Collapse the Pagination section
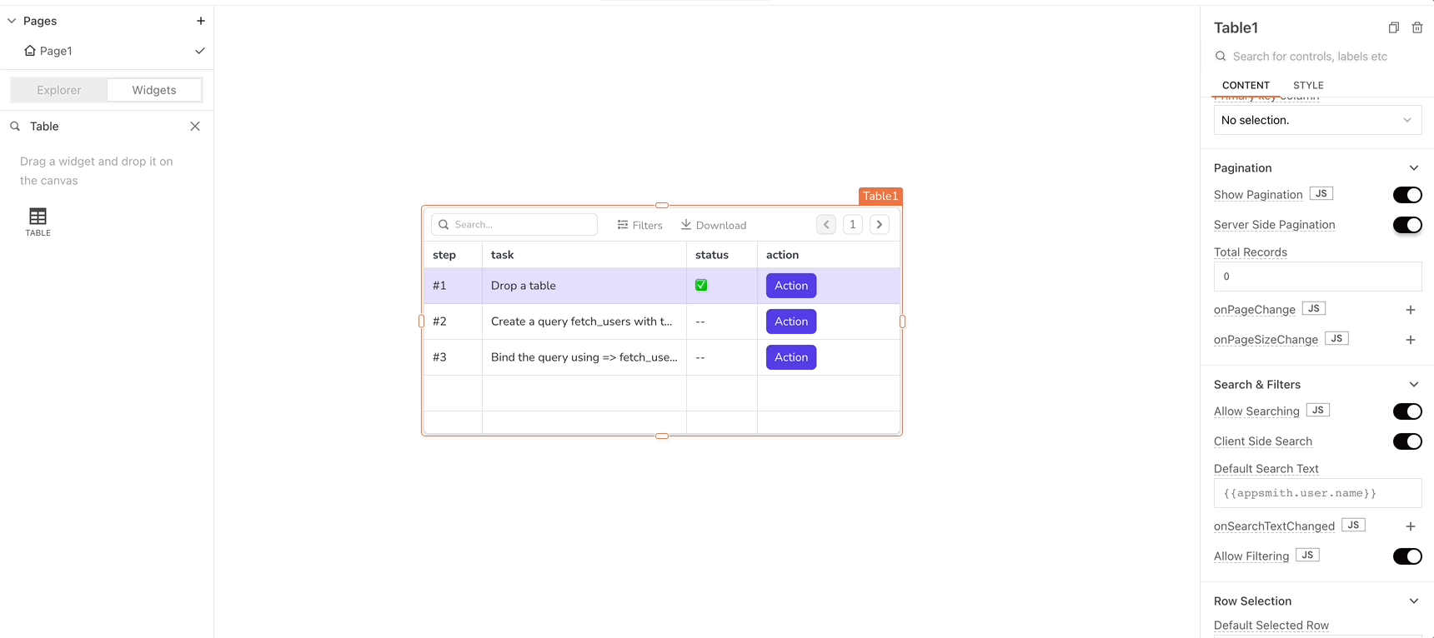This screenshot has height=638, width=1434. pyautogui.click(x=1414, y=168)
